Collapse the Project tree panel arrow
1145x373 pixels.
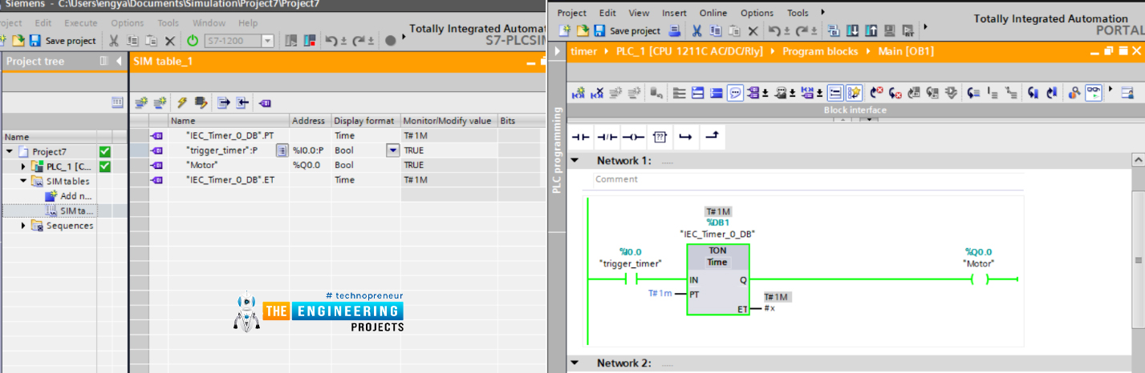pos(120,62)
